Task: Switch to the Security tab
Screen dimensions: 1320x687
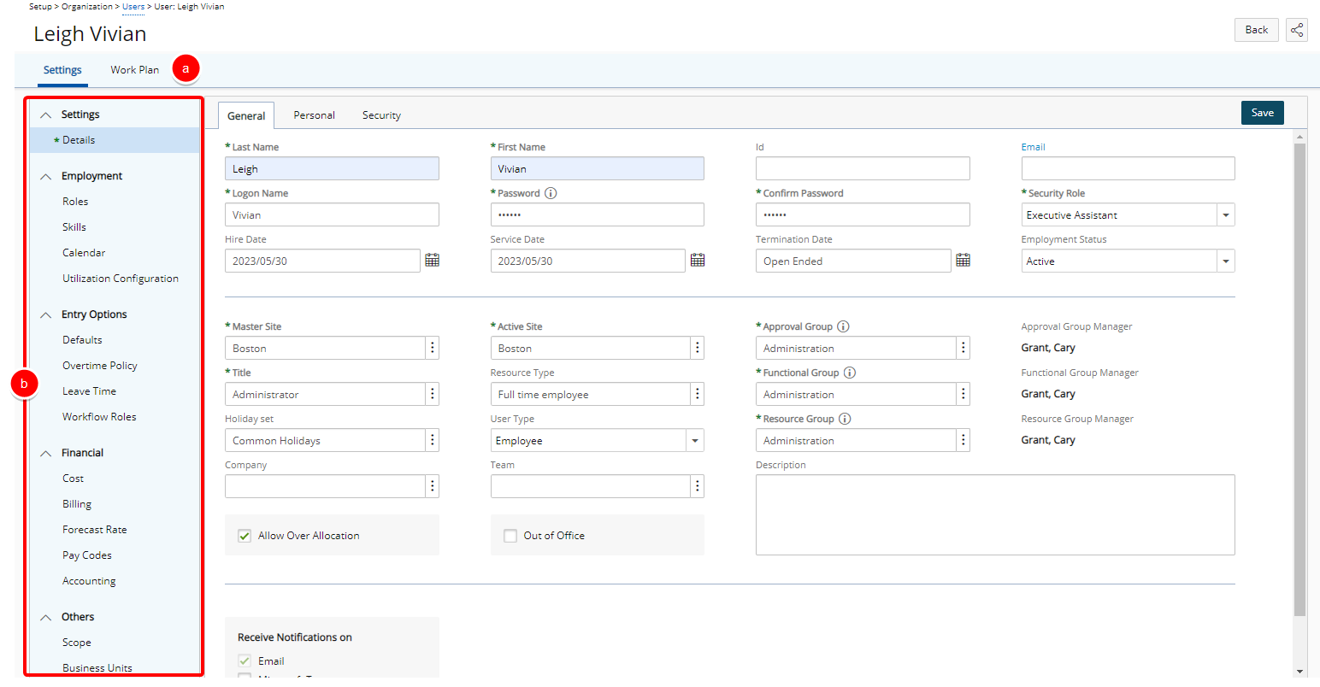Action: pyautogui.click(x=381, y=115)
